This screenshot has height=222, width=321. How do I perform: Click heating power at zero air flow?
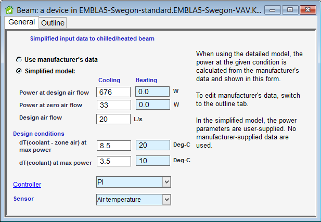point(153,105)
